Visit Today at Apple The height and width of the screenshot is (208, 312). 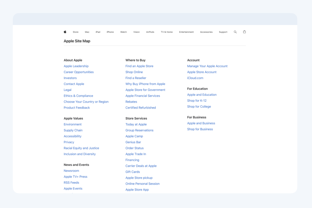coord(136,124)
